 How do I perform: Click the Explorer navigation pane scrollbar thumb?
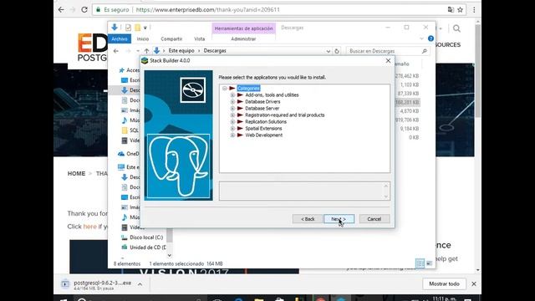coord(169,235)
